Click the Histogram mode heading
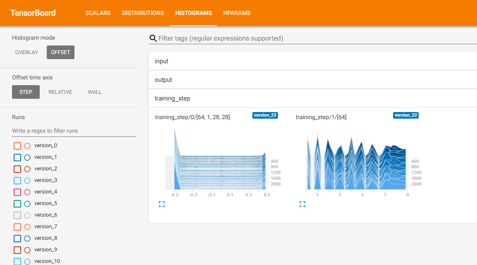This screenshot has height=265, width=477. pos(34,38)
